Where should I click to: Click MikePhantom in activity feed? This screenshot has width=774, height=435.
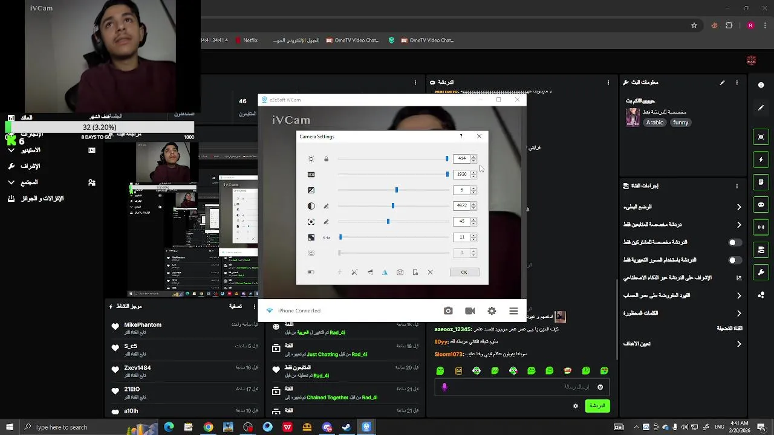point(143,325)
